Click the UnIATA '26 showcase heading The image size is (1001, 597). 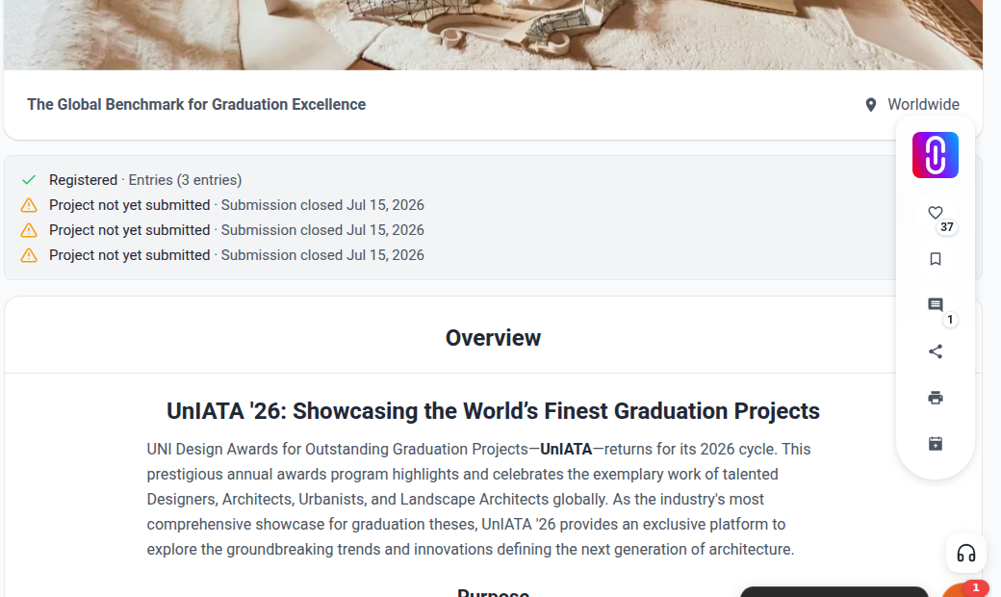point(493,411)
